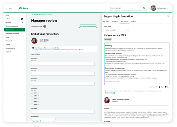
Task: Expand the Performance menu chevron
Action: point(22,30)
